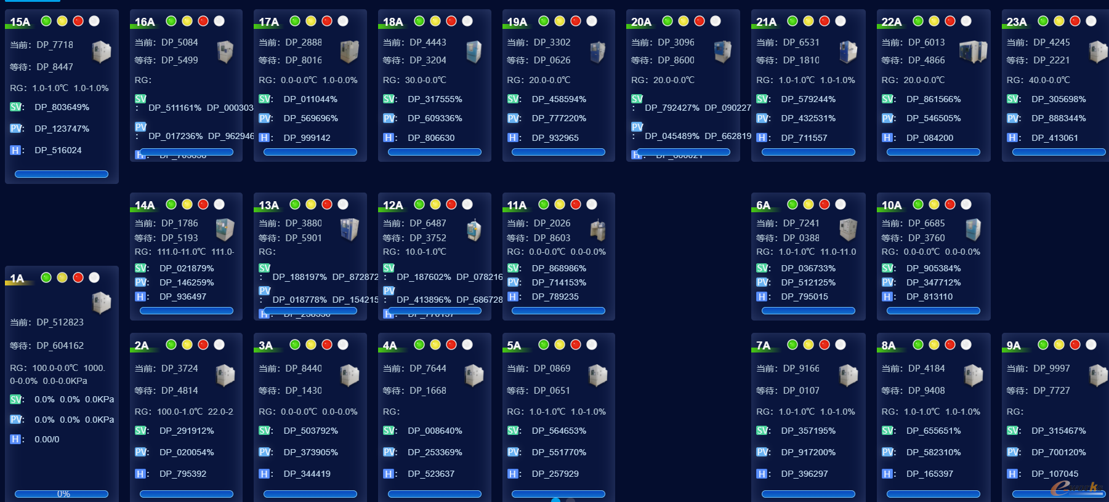The height and width of the screenshot is (502, 1109).
Task: Select the SV badge in card 22A
Action: pyautogui.click(x=887, y=99)
